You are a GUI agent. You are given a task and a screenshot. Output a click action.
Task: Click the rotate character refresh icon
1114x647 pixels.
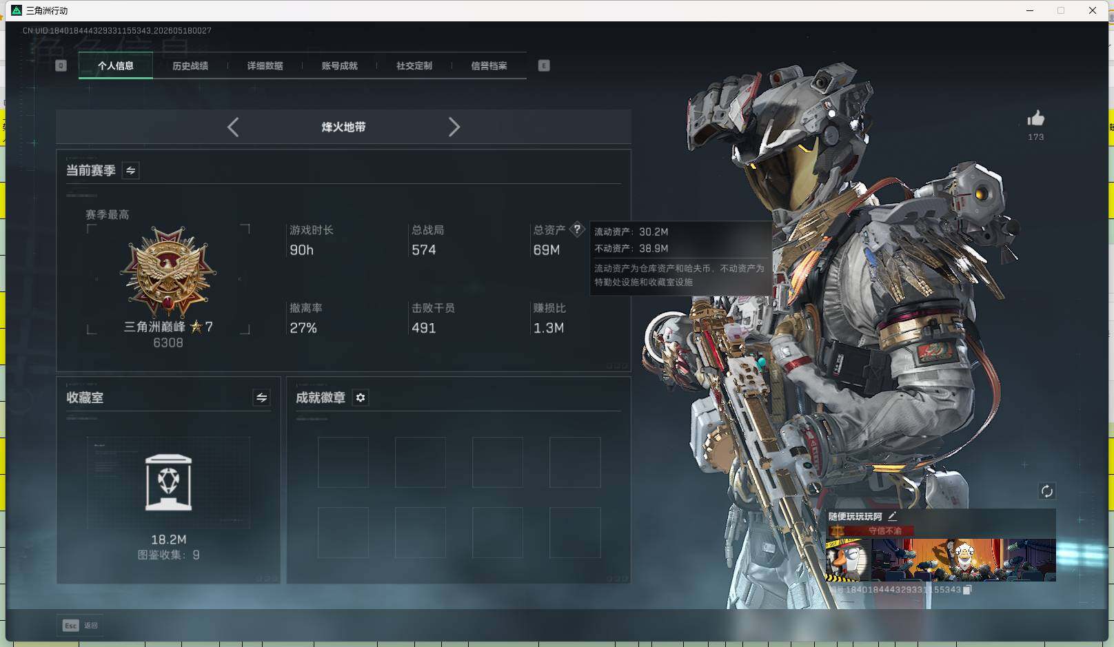[1046, 491]
